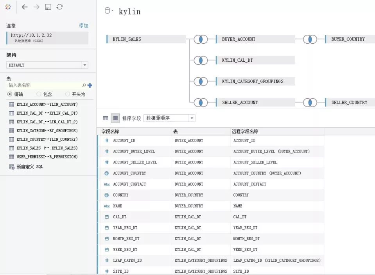Click the blue plus next to table search
Image resolution: width=375 pixels, height=275 pixels.
pos(90,85)
